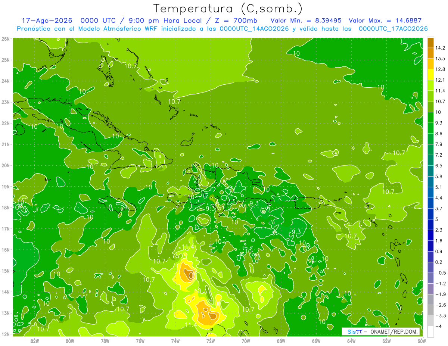Click the '-1.9' colorbar label
Screen dimensions: 448x346
(441, 294)
